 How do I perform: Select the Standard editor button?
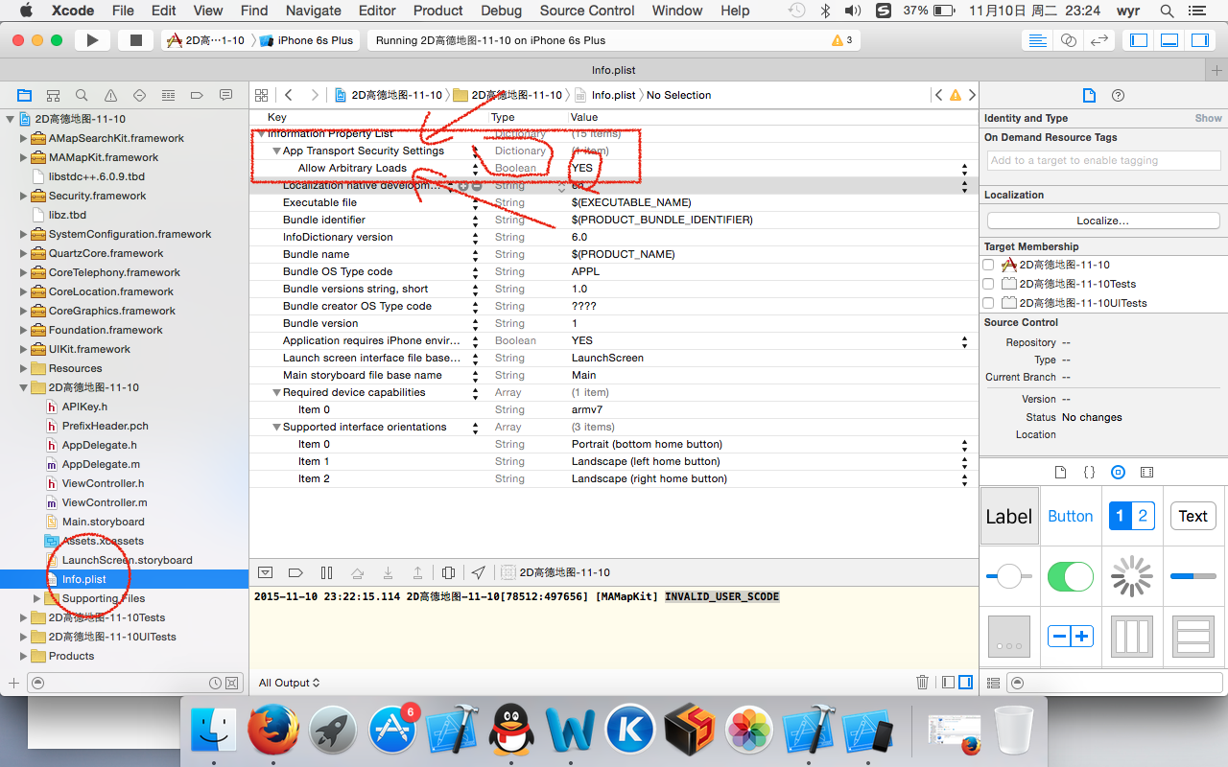coord(1037,40)
